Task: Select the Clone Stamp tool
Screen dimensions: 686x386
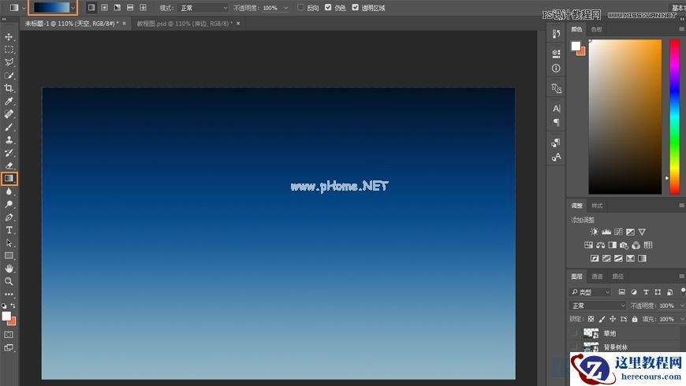Action: pos(9,139)
